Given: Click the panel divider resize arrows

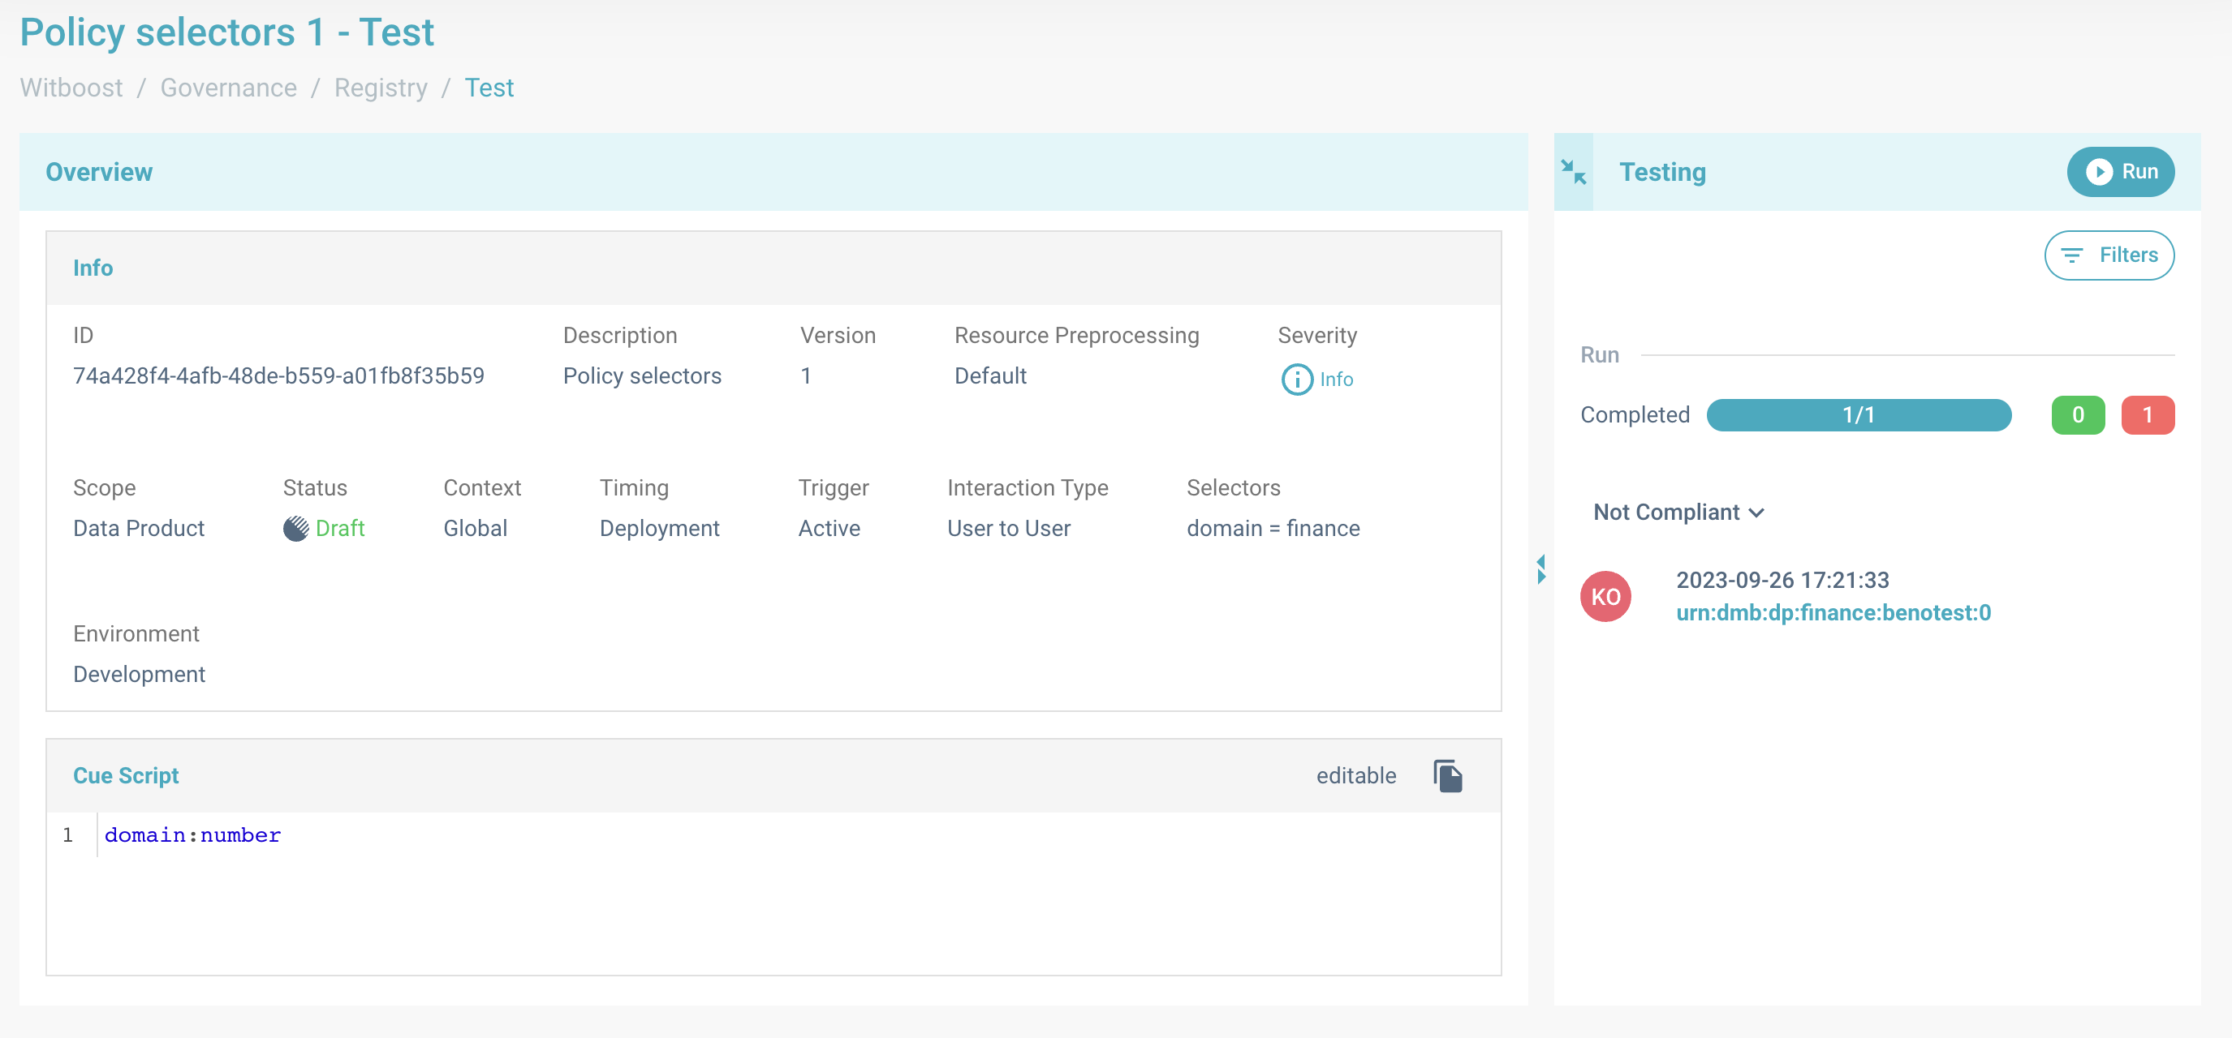Looking at the screenshot, I should [1540, 568].
